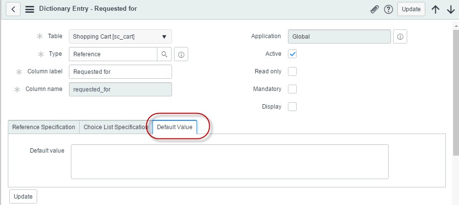Switch to the Choice List Specification tab

116,127
